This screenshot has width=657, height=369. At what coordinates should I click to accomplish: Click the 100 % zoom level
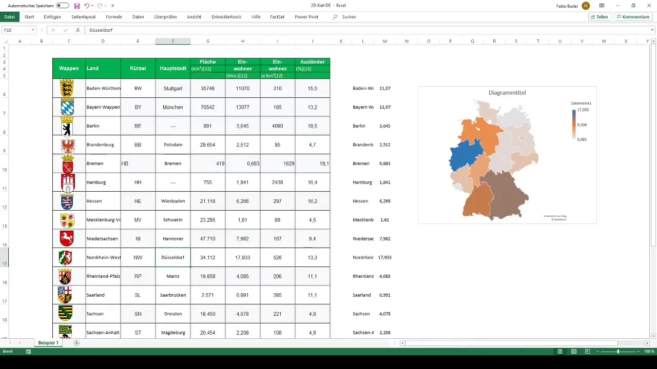click(649, 352)
